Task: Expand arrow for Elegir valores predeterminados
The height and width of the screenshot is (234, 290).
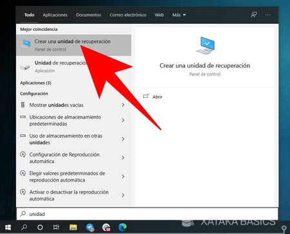Action: [x=123, y=176]
